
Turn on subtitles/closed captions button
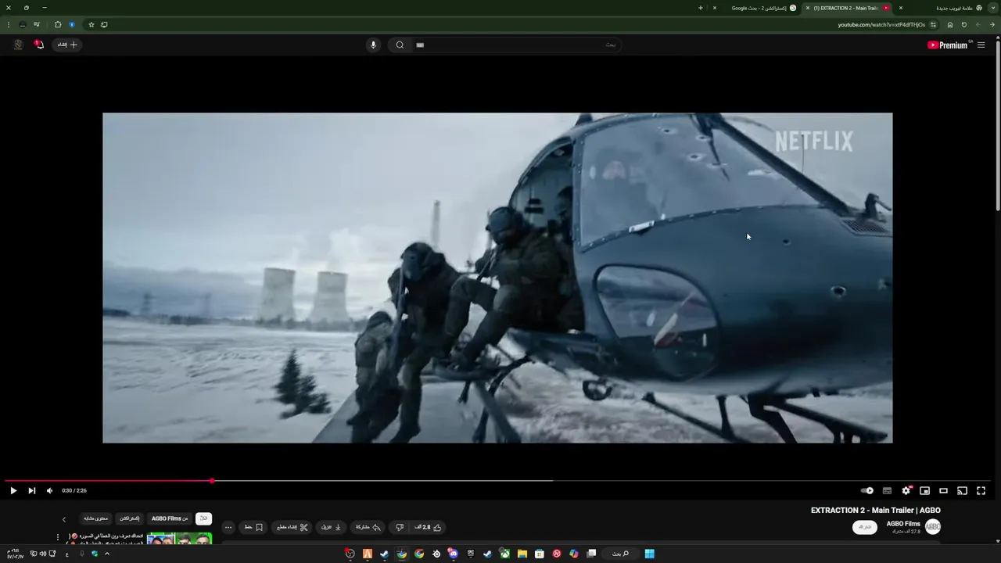pos(887,491)
